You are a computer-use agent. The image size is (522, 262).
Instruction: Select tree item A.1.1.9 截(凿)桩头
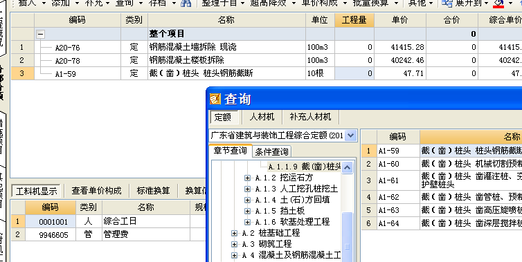click(x=305, y=167)
